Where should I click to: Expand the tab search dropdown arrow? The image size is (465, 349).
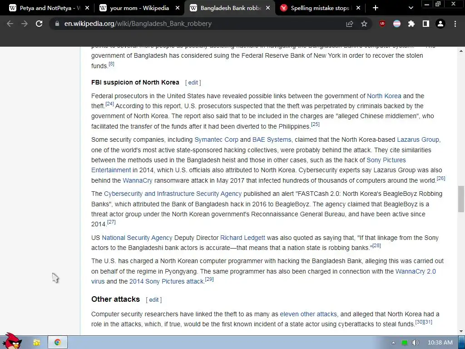click(411, 8)
